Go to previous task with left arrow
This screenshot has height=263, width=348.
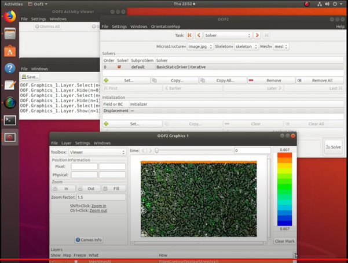point(199,36)
